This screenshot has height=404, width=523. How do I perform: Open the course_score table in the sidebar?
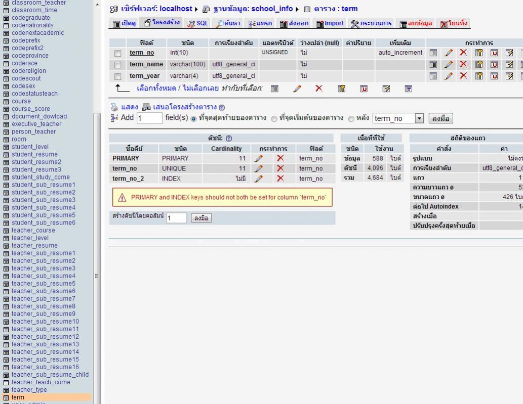point(31,109)
